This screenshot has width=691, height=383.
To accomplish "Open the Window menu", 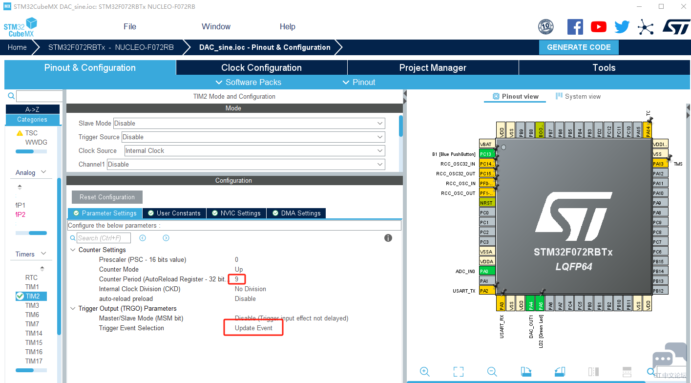I will click(x=216, y=27).
